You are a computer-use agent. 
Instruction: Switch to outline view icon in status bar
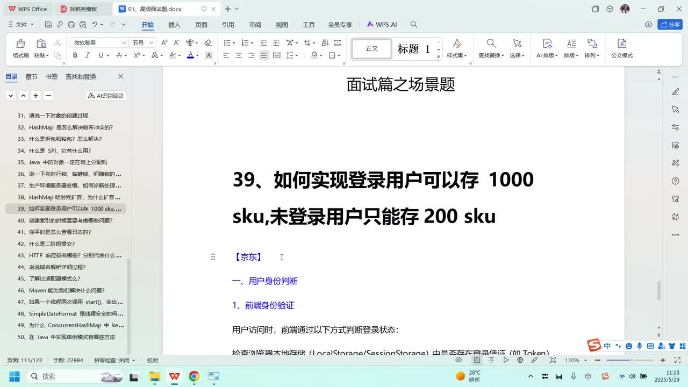point(491,360)
